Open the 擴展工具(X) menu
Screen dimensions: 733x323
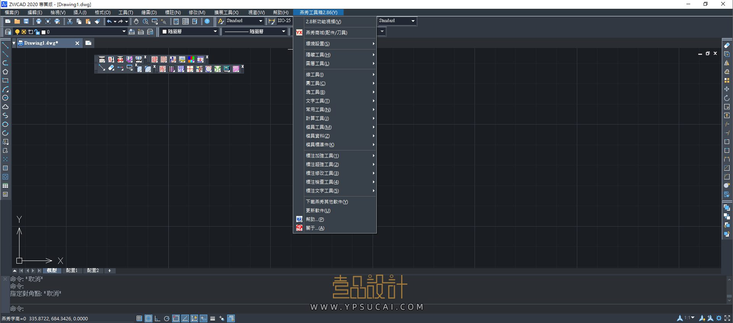pos(226,13)
